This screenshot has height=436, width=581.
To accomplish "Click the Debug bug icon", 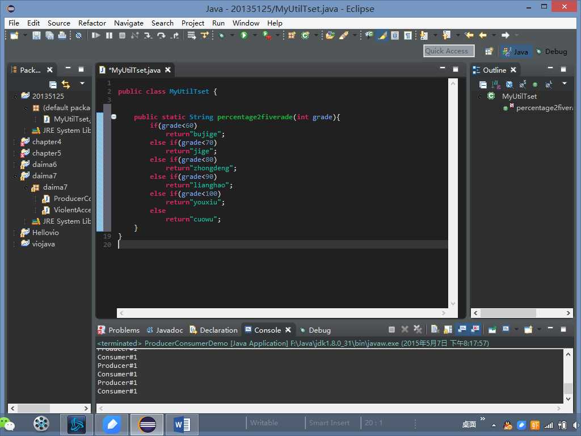I will [x=222, y=36].
